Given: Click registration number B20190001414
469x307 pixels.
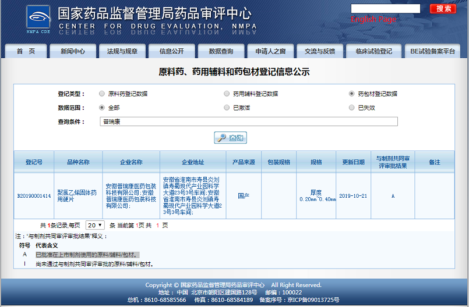Looking at the screenshot, I should 34,196.
